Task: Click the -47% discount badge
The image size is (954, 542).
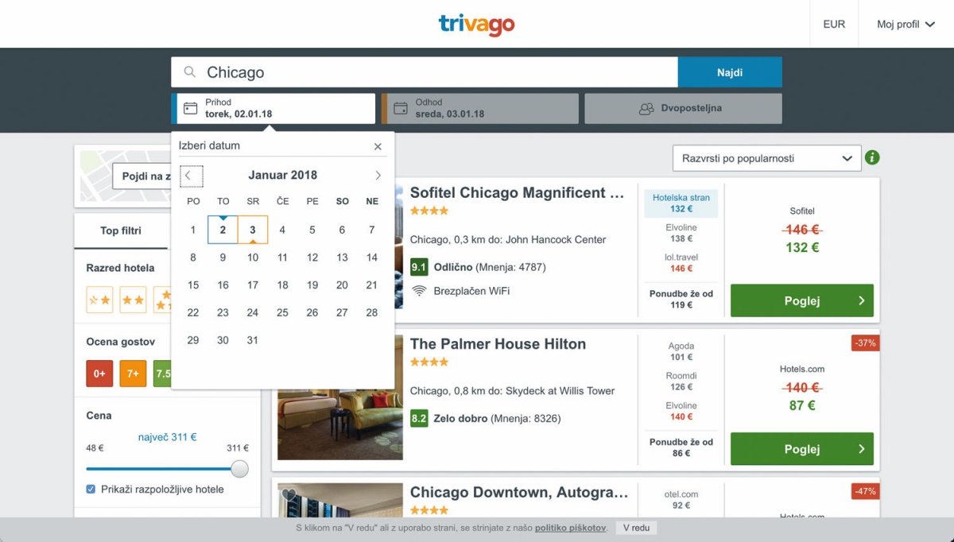Action: (864, 491)
